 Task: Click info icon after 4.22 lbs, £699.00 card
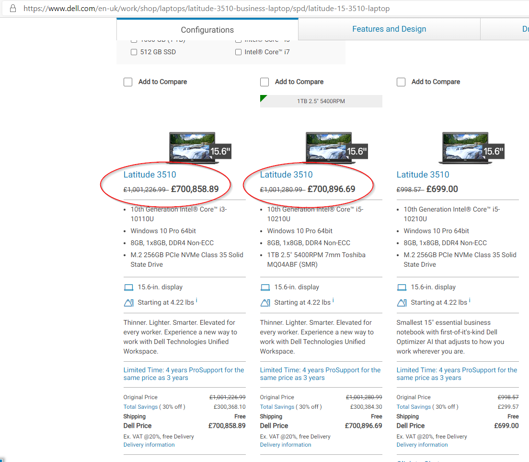point(470,300)
